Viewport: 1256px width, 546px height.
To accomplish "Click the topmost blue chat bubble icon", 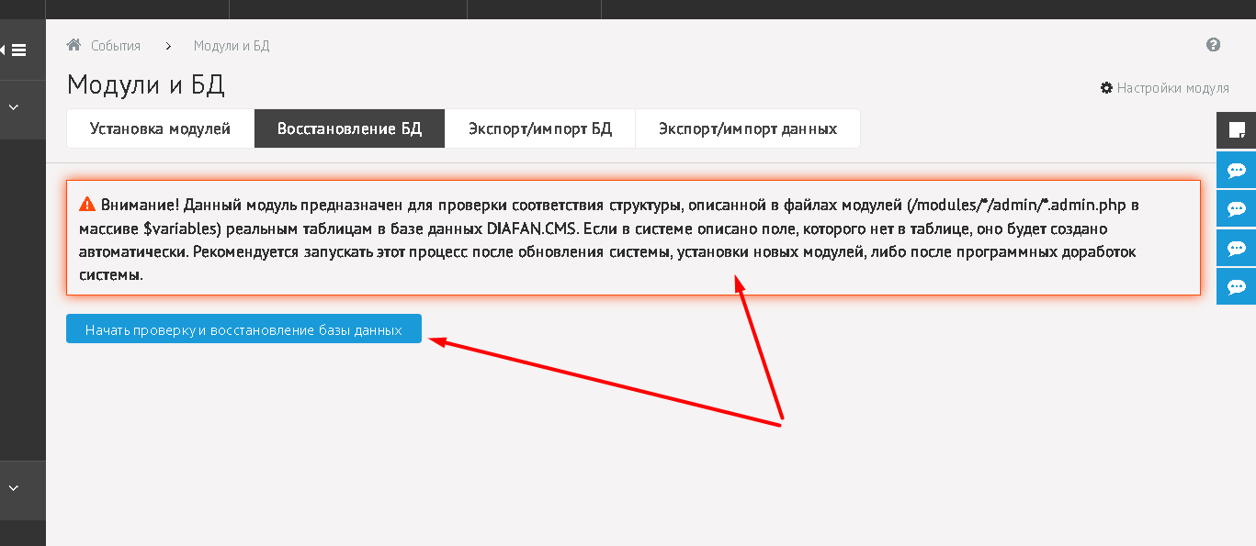I will point(1236,170).
